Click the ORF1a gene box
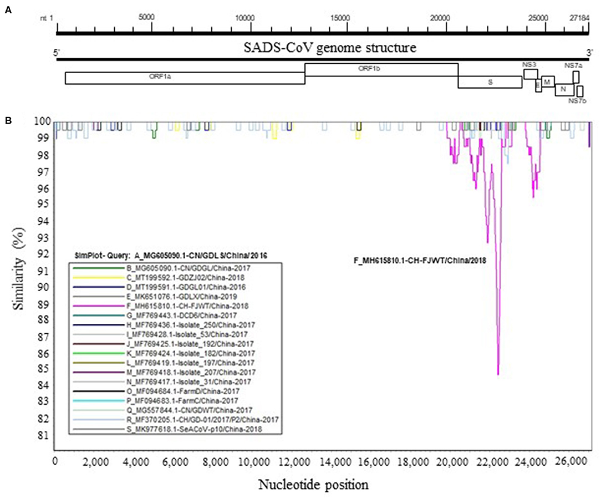 [185, 78]
